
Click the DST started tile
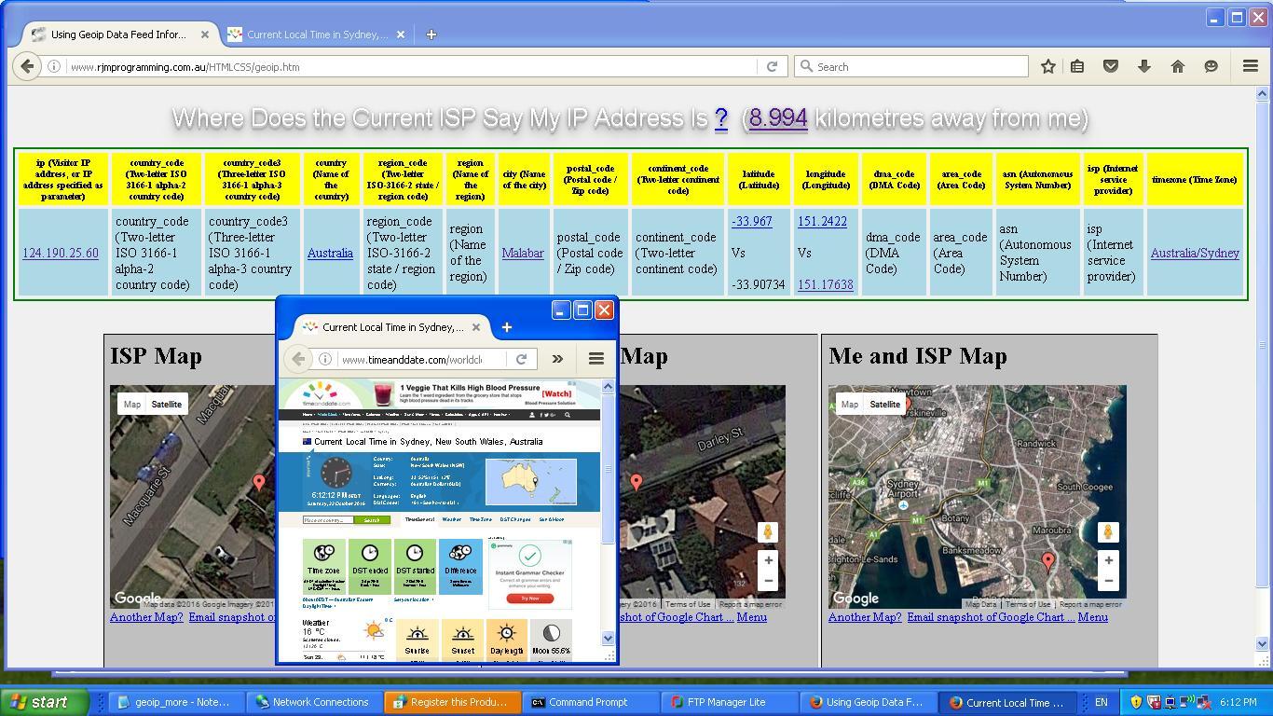(415, 567)
